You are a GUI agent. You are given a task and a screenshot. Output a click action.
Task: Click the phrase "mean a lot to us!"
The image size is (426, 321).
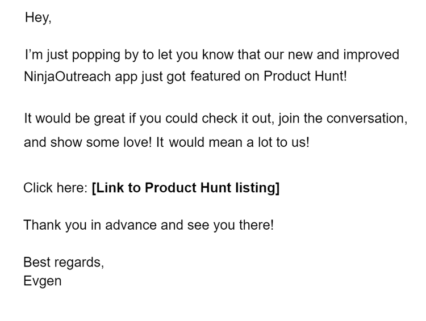(x=259, y=142)
